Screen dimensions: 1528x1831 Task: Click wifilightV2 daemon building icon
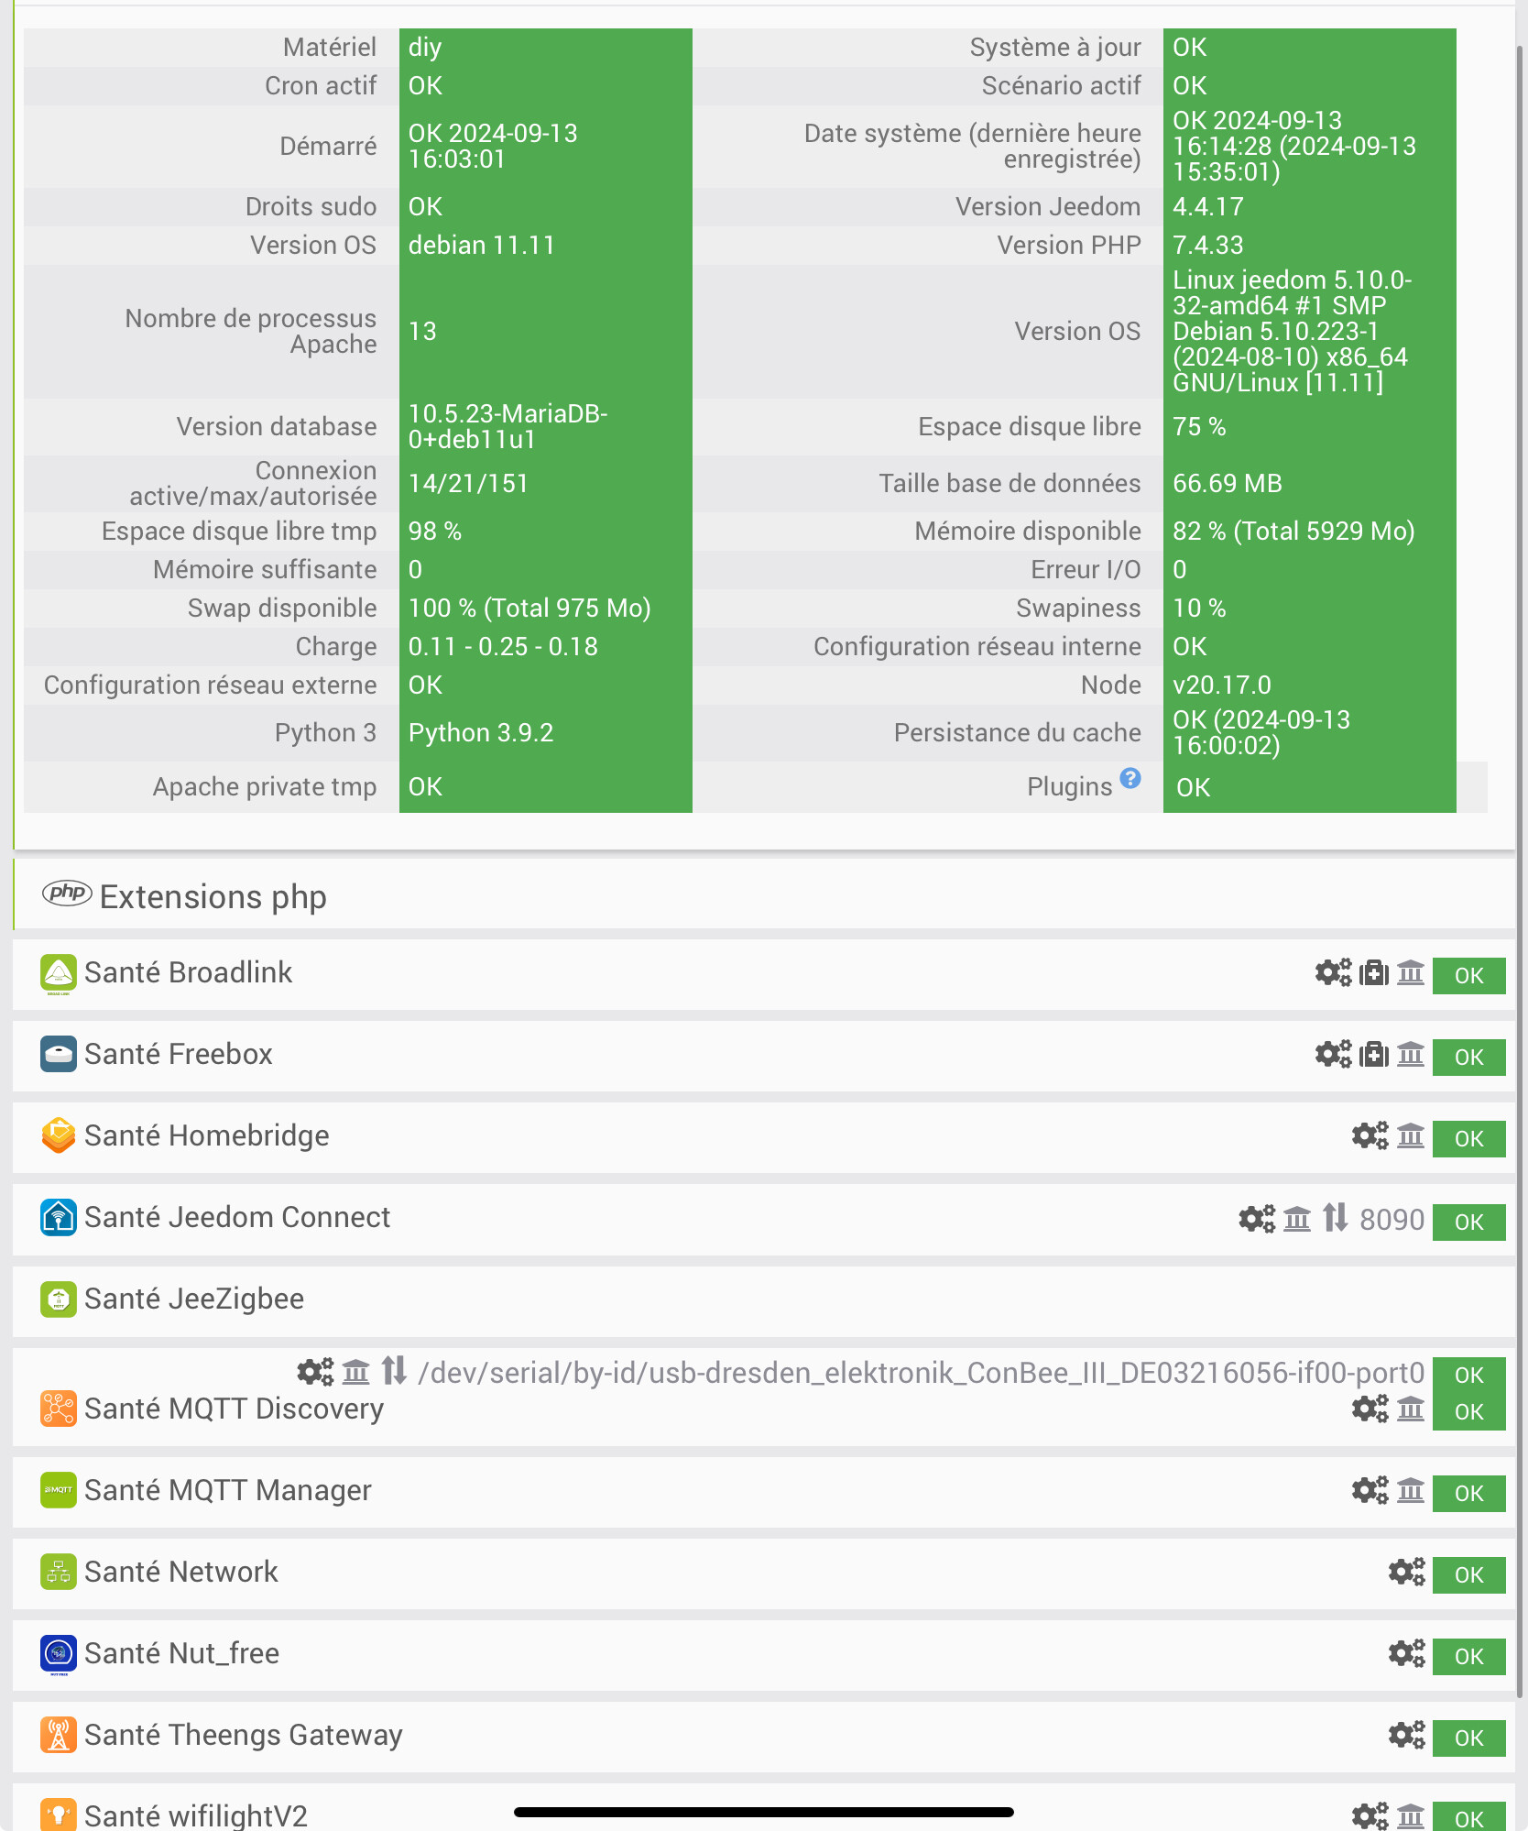[1411, 1815]
